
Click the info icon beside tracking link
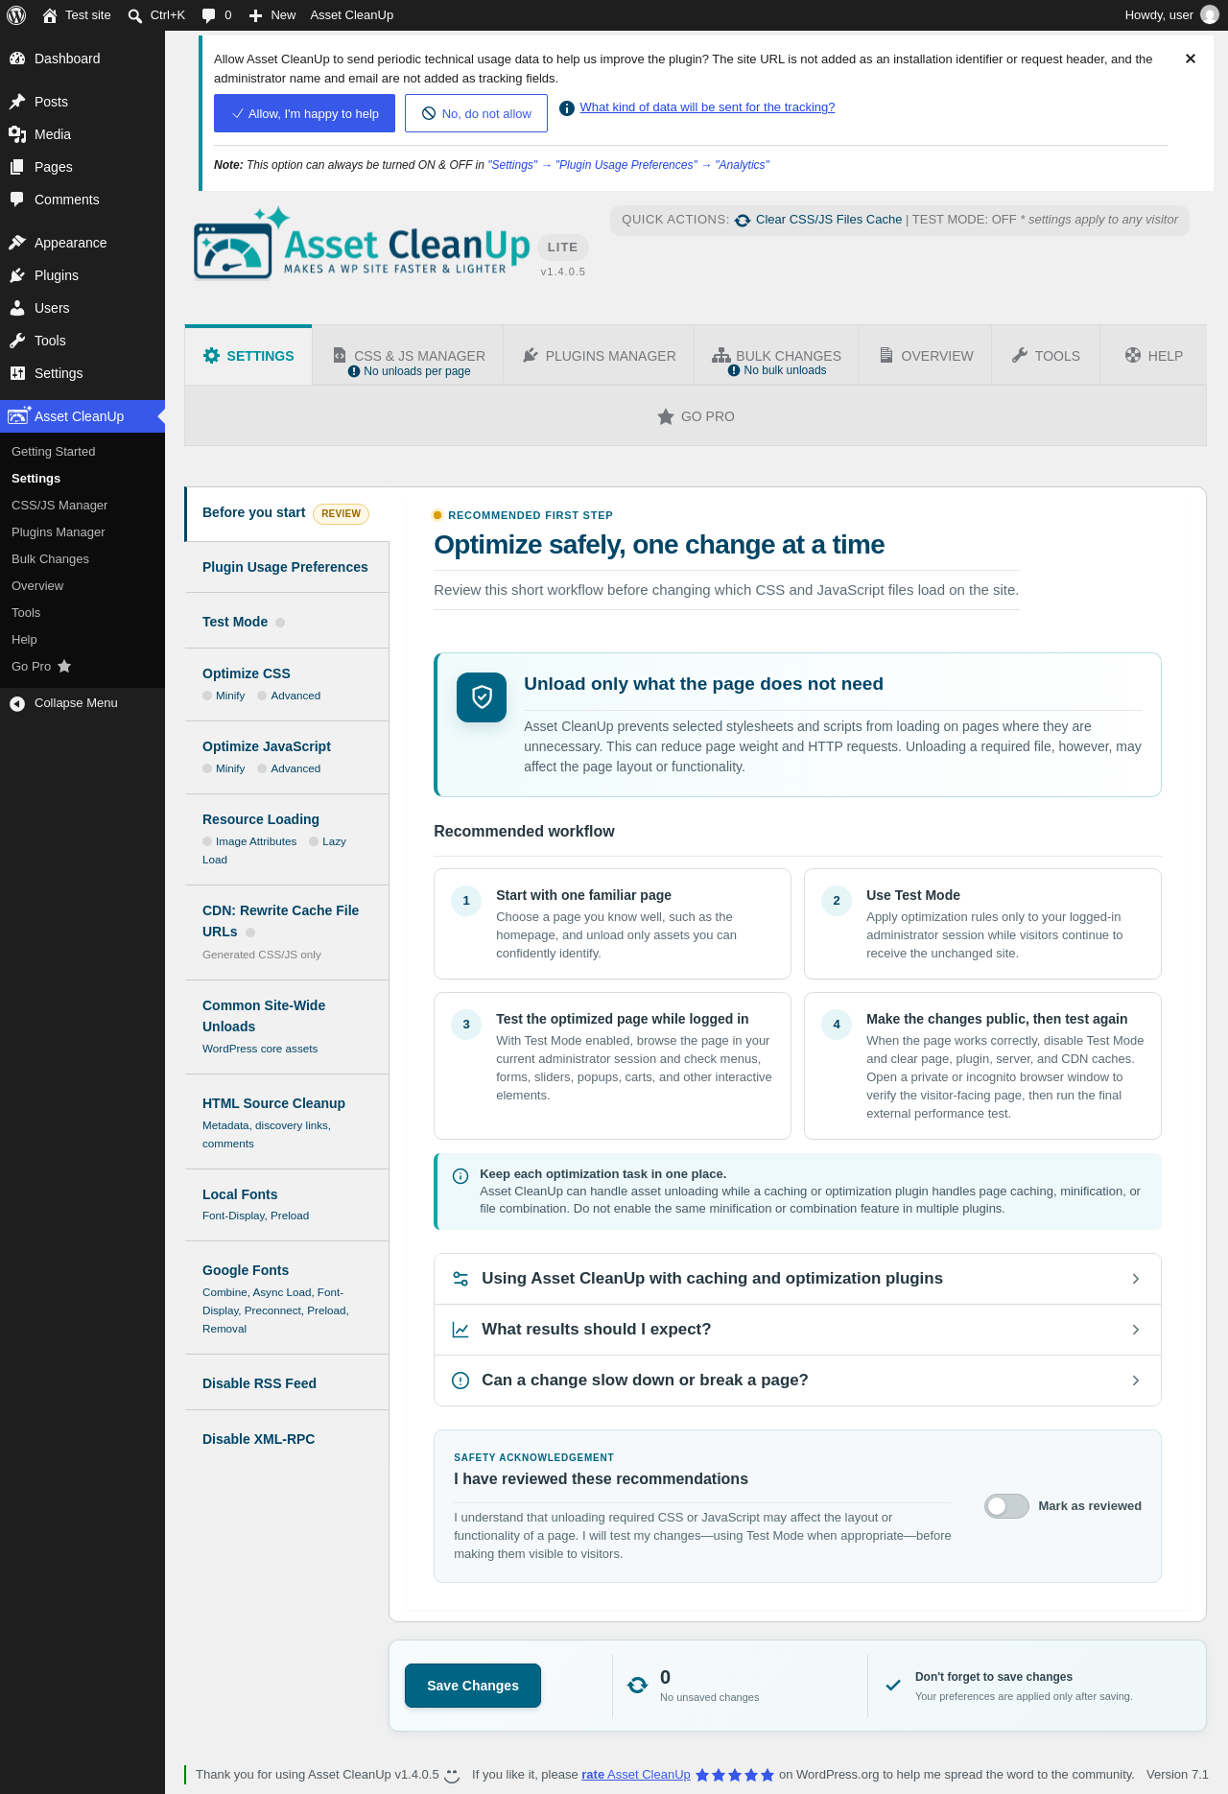pyautogui.click(x=567, y=108)
